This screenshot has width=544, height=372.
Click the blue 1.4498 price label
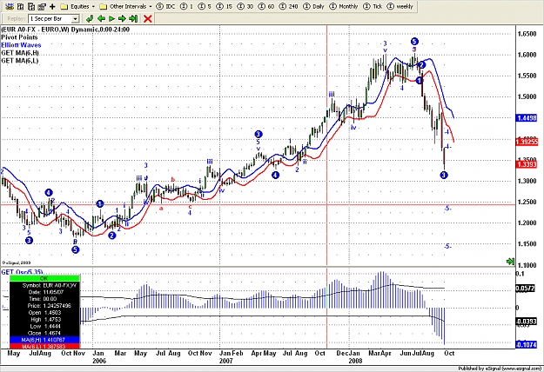527,118
